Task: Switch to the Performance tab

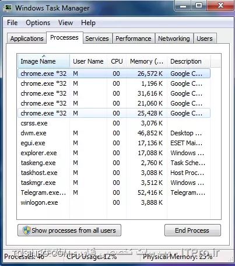Action: click(134, 38)
